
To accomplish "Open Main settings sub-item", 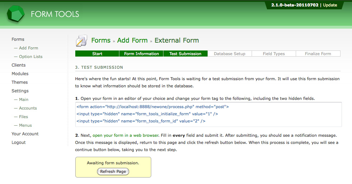I will tap(24, 100).
